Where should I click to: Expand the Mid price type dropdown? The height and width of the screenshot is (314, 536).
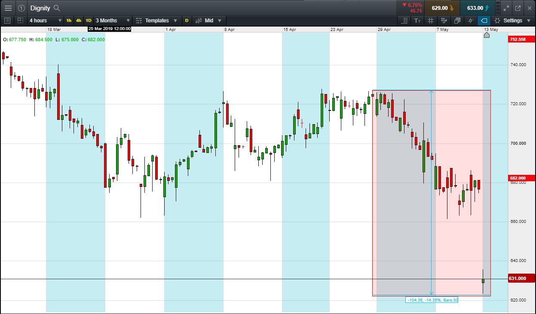pyautogui.click(x=219, y=21)
